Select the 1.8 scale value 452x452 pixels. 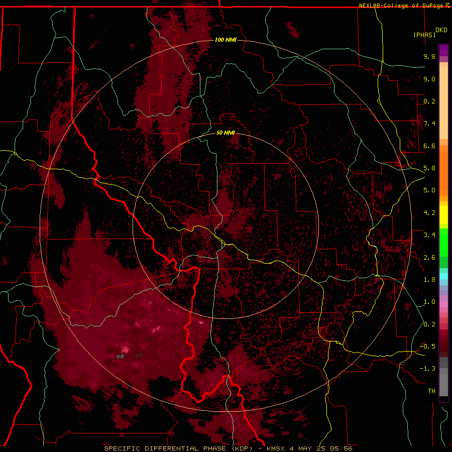point(429,280)
